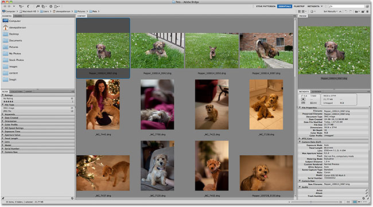
Task: Click the lock thumbnail grid icon in status bar
Action: point(348,202)
